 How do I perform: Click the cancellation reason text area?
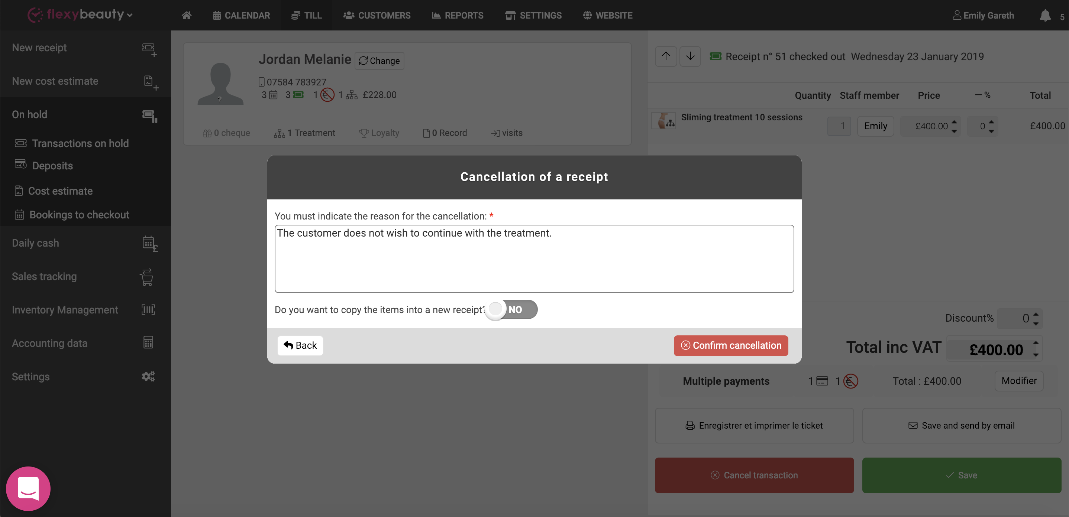(x=534, y=259)
